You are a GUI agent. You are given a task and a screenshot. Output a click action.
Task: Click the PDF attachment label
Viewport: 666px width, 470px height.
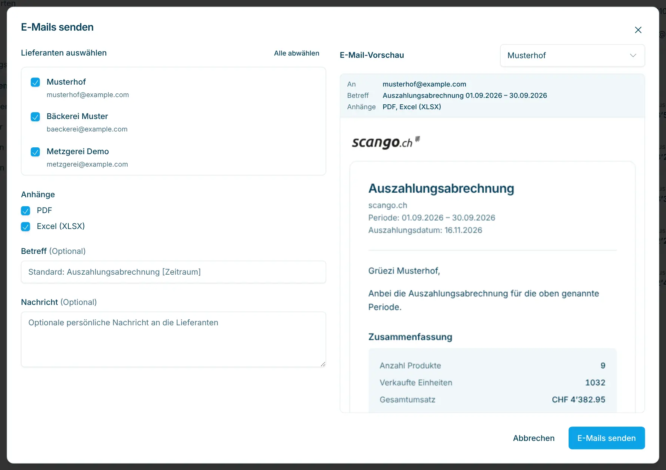click(44, 210)
